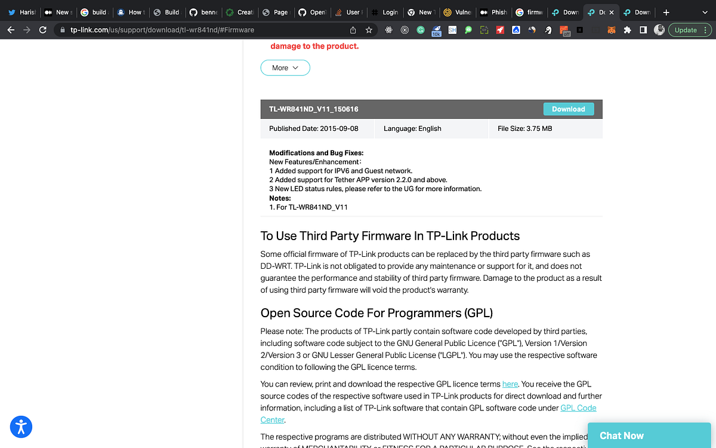The image size is (716, 448).
Task: Open the Chrome profile avatar
Action: pos(659,29)
